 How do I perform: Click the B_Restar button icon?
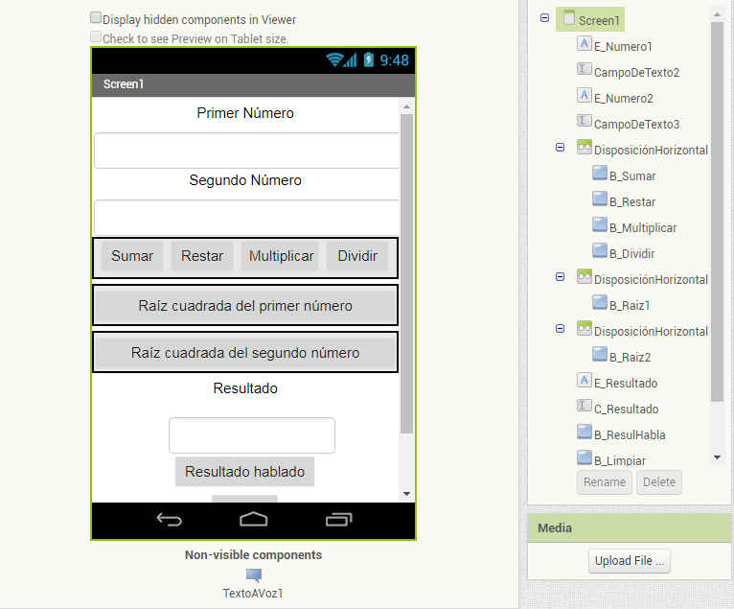coord(600,199)
